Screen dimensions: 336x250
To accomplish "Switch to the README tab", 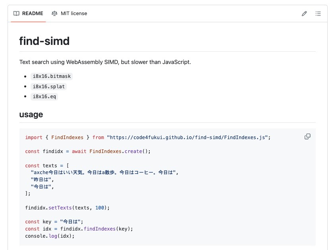I will (29, 14).
